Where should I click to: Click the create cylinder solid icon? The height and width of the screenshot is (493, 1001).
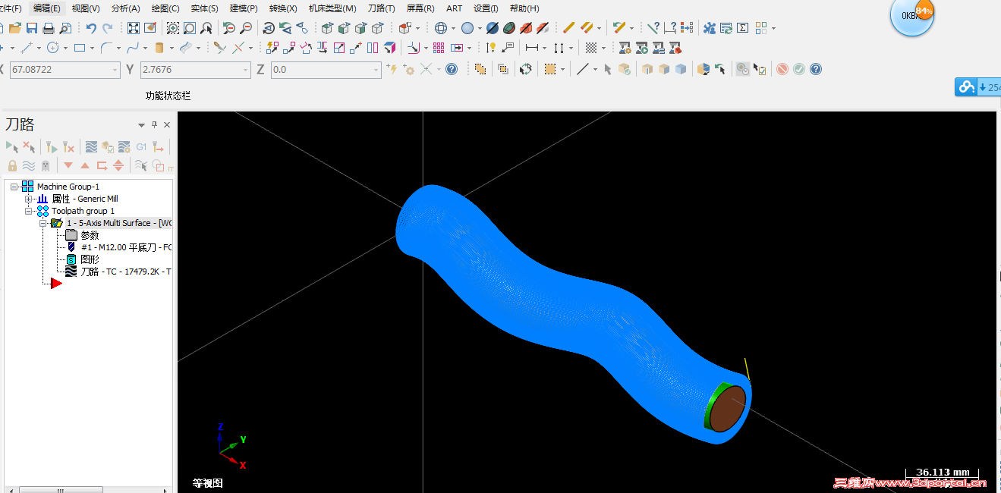tap(159, 48)
